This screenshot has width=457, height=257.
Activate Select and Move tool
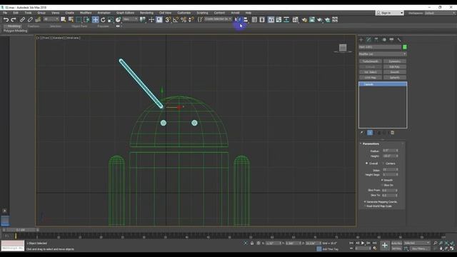coord(95,19)
